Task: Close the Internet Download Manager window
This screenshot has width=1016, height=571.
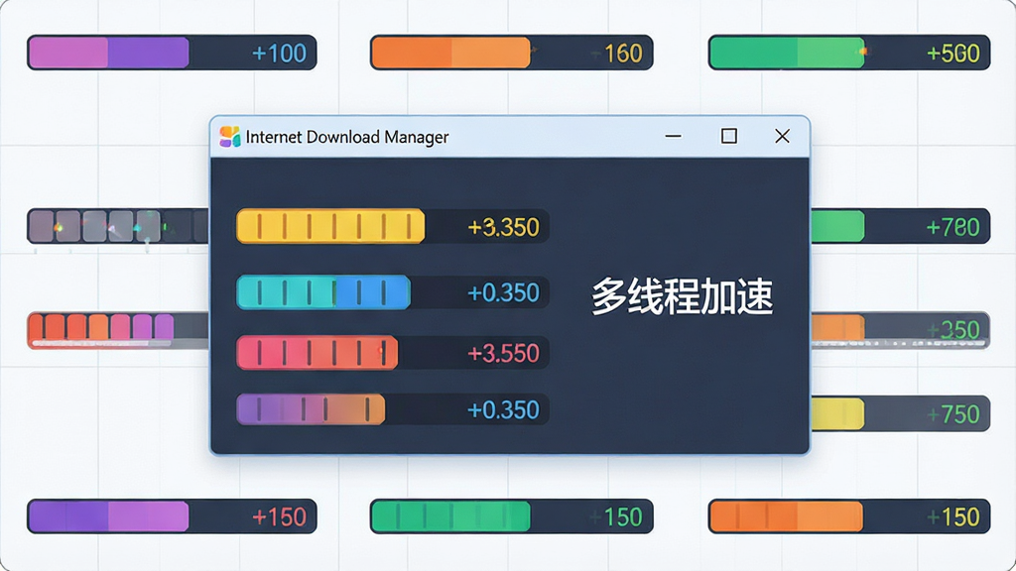Action: tap(782, 136)
